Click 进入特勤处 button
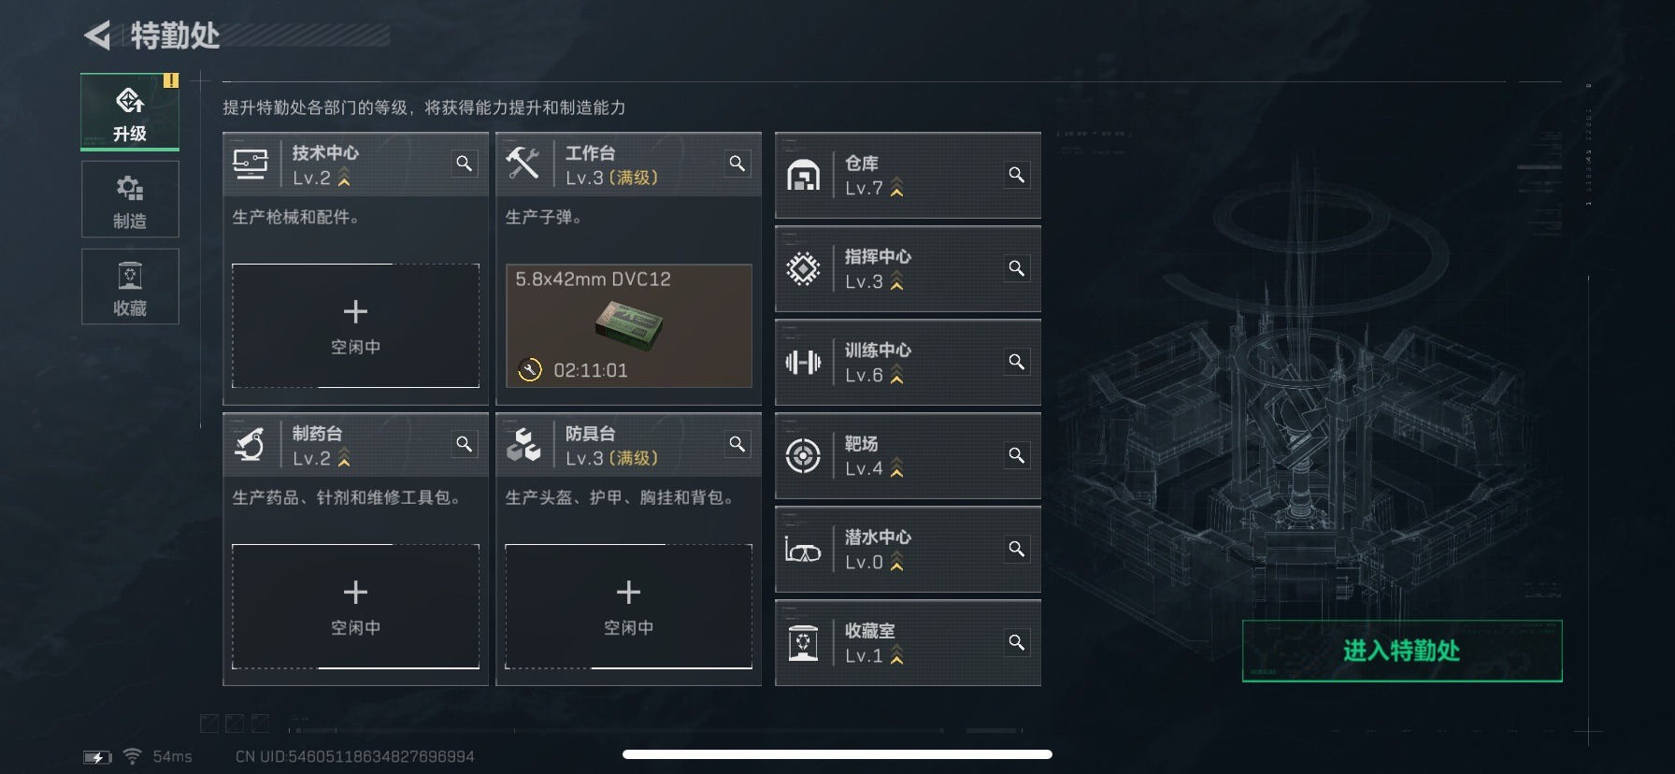The image size is (1675, 774). (x=1401, y=651)
